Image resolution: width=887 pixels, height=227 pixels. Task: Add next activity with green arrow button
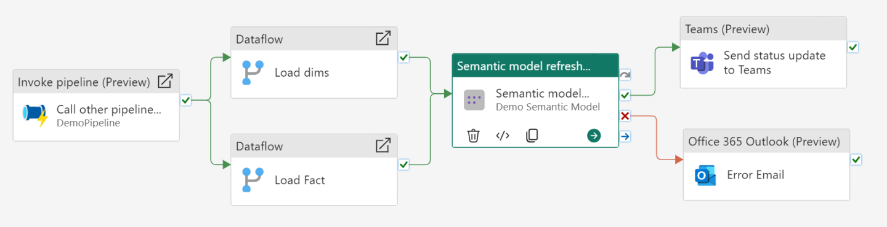pos(594,136)
